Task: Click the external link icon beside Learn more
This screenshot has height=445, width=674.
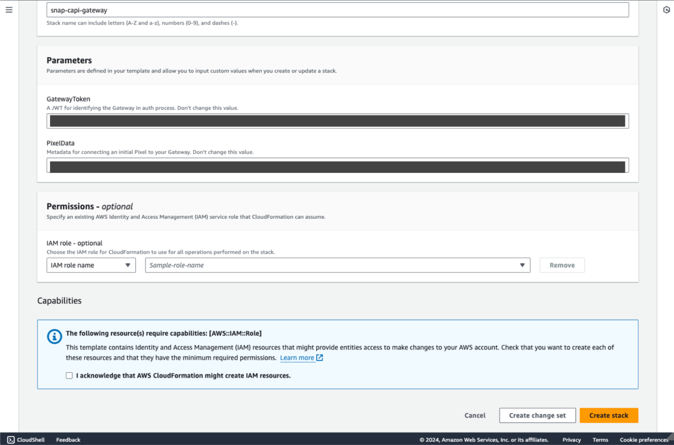Action: pyautogui.click(x=320, y=358)
